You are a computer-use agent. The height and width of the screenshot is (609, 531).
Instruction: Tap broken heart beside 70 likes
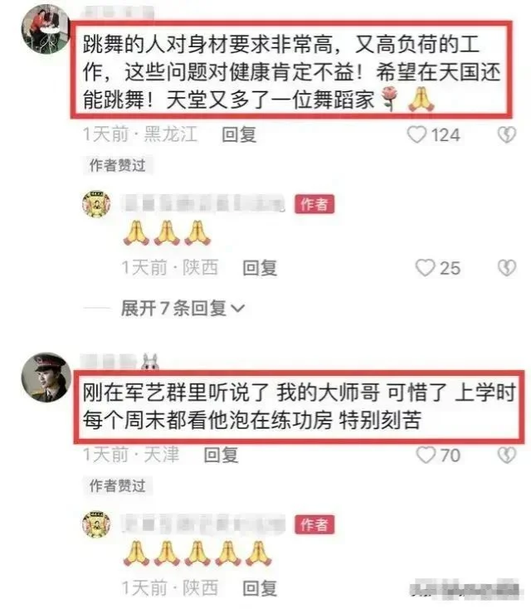pyautogui.click(x=507, y=455)
